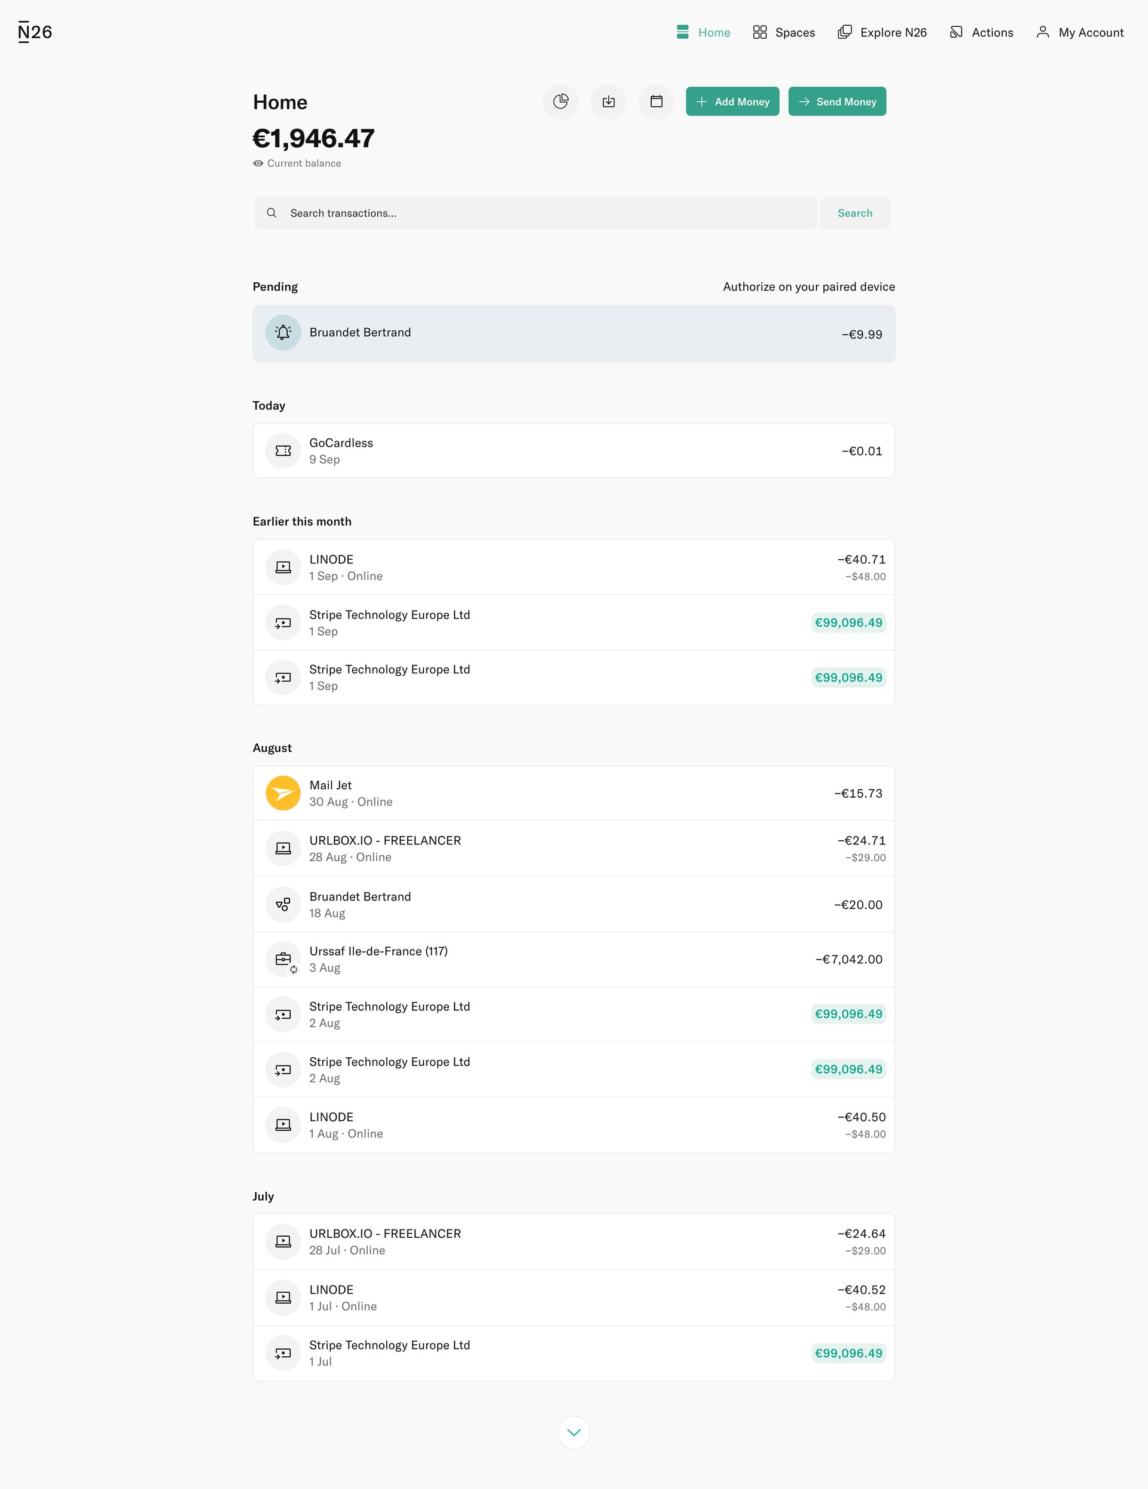Open the calendar filter icon
The image size is (1148, 1489).
coord(655,101)
